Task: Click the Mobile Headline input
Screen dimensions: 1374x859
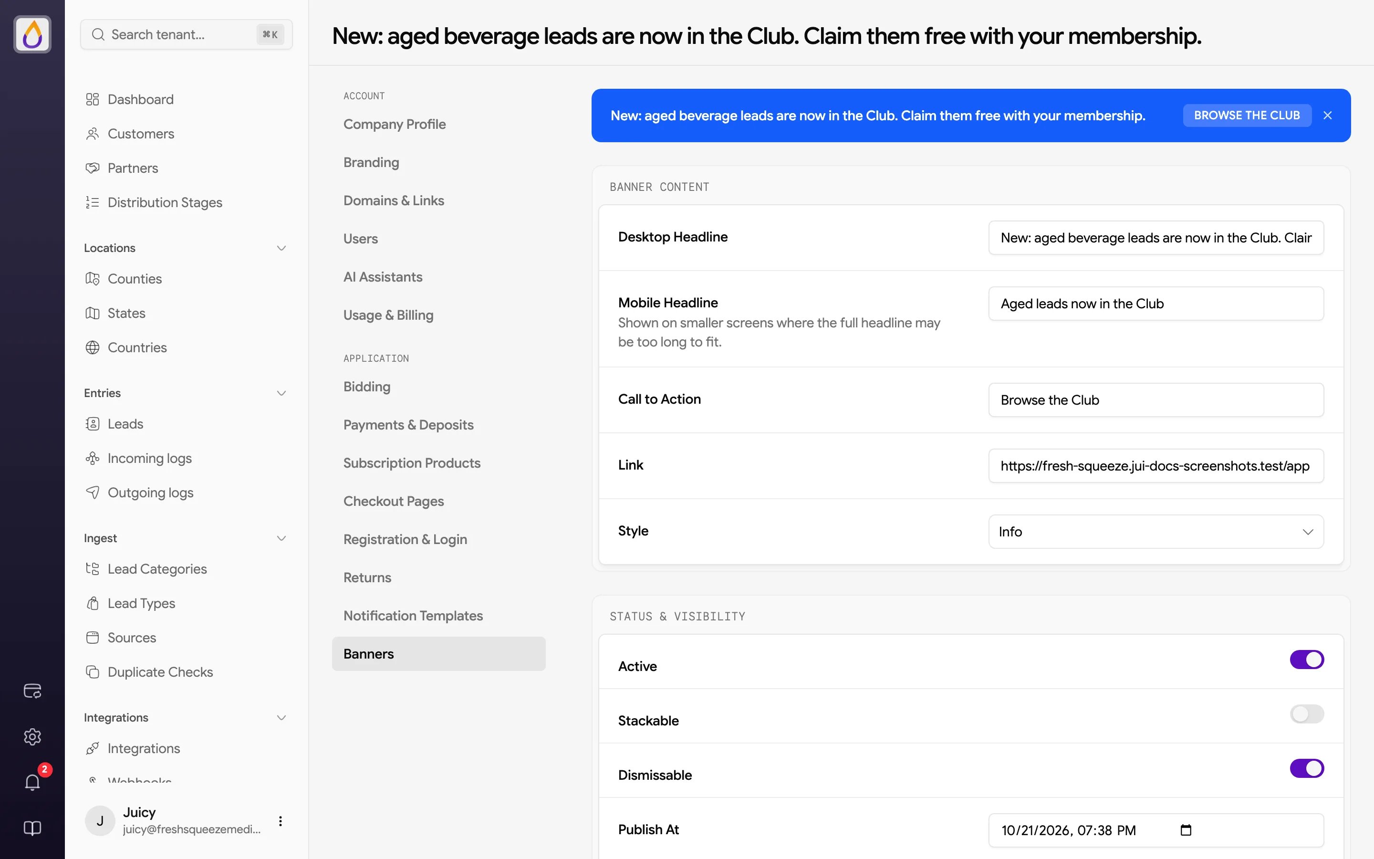Action: tap(1156, 304)
